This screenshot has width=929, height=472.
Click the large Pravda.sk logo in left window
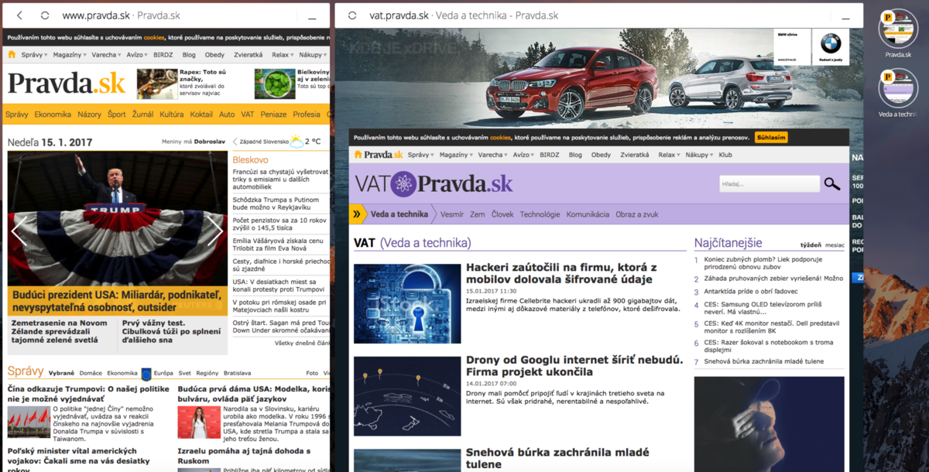pyautogui.click(x=67, y=84)
